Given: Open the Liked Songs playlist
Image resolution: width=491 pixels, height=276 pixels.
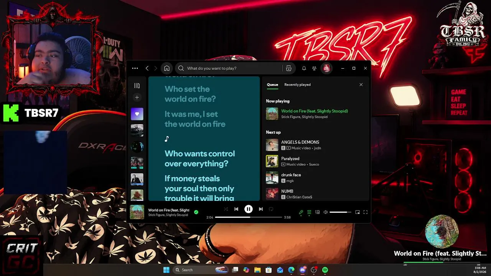Looking at the screenshot, I should pos(137,114).
